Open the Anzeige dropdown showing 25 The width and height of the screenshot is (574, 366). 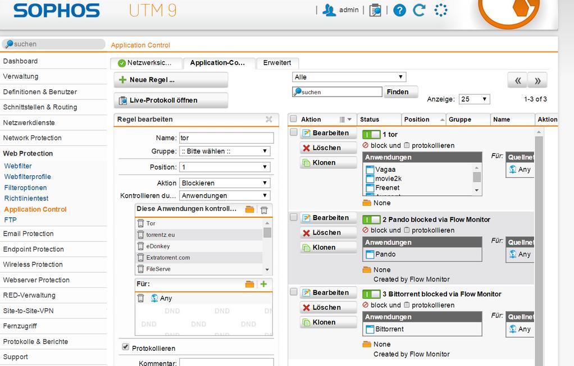click(x=475, y=99)
